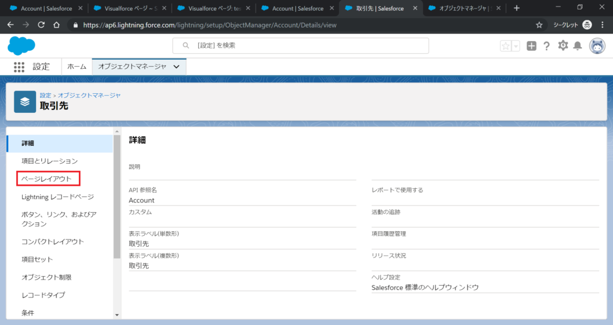This screenshot has width=613, height=325.
Task: Open the notifications bell
Action: (578, 46)
